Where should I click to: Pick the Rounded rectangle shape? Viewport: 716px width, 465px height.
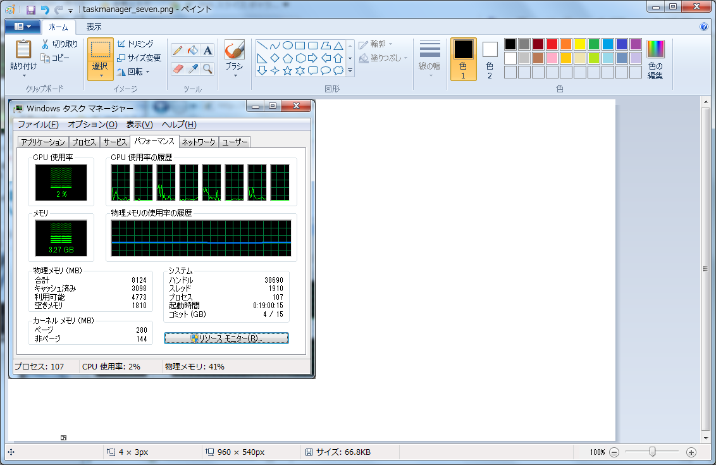point(313,45)
